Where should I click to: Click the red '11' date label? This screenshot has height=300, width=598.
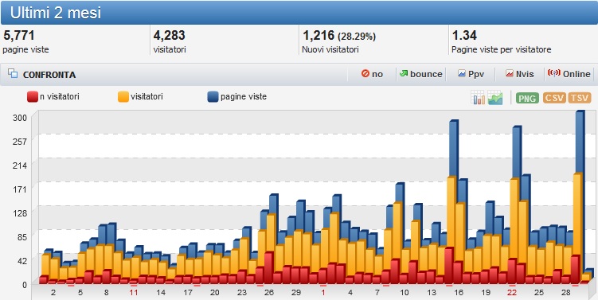[x=133, y=293]
